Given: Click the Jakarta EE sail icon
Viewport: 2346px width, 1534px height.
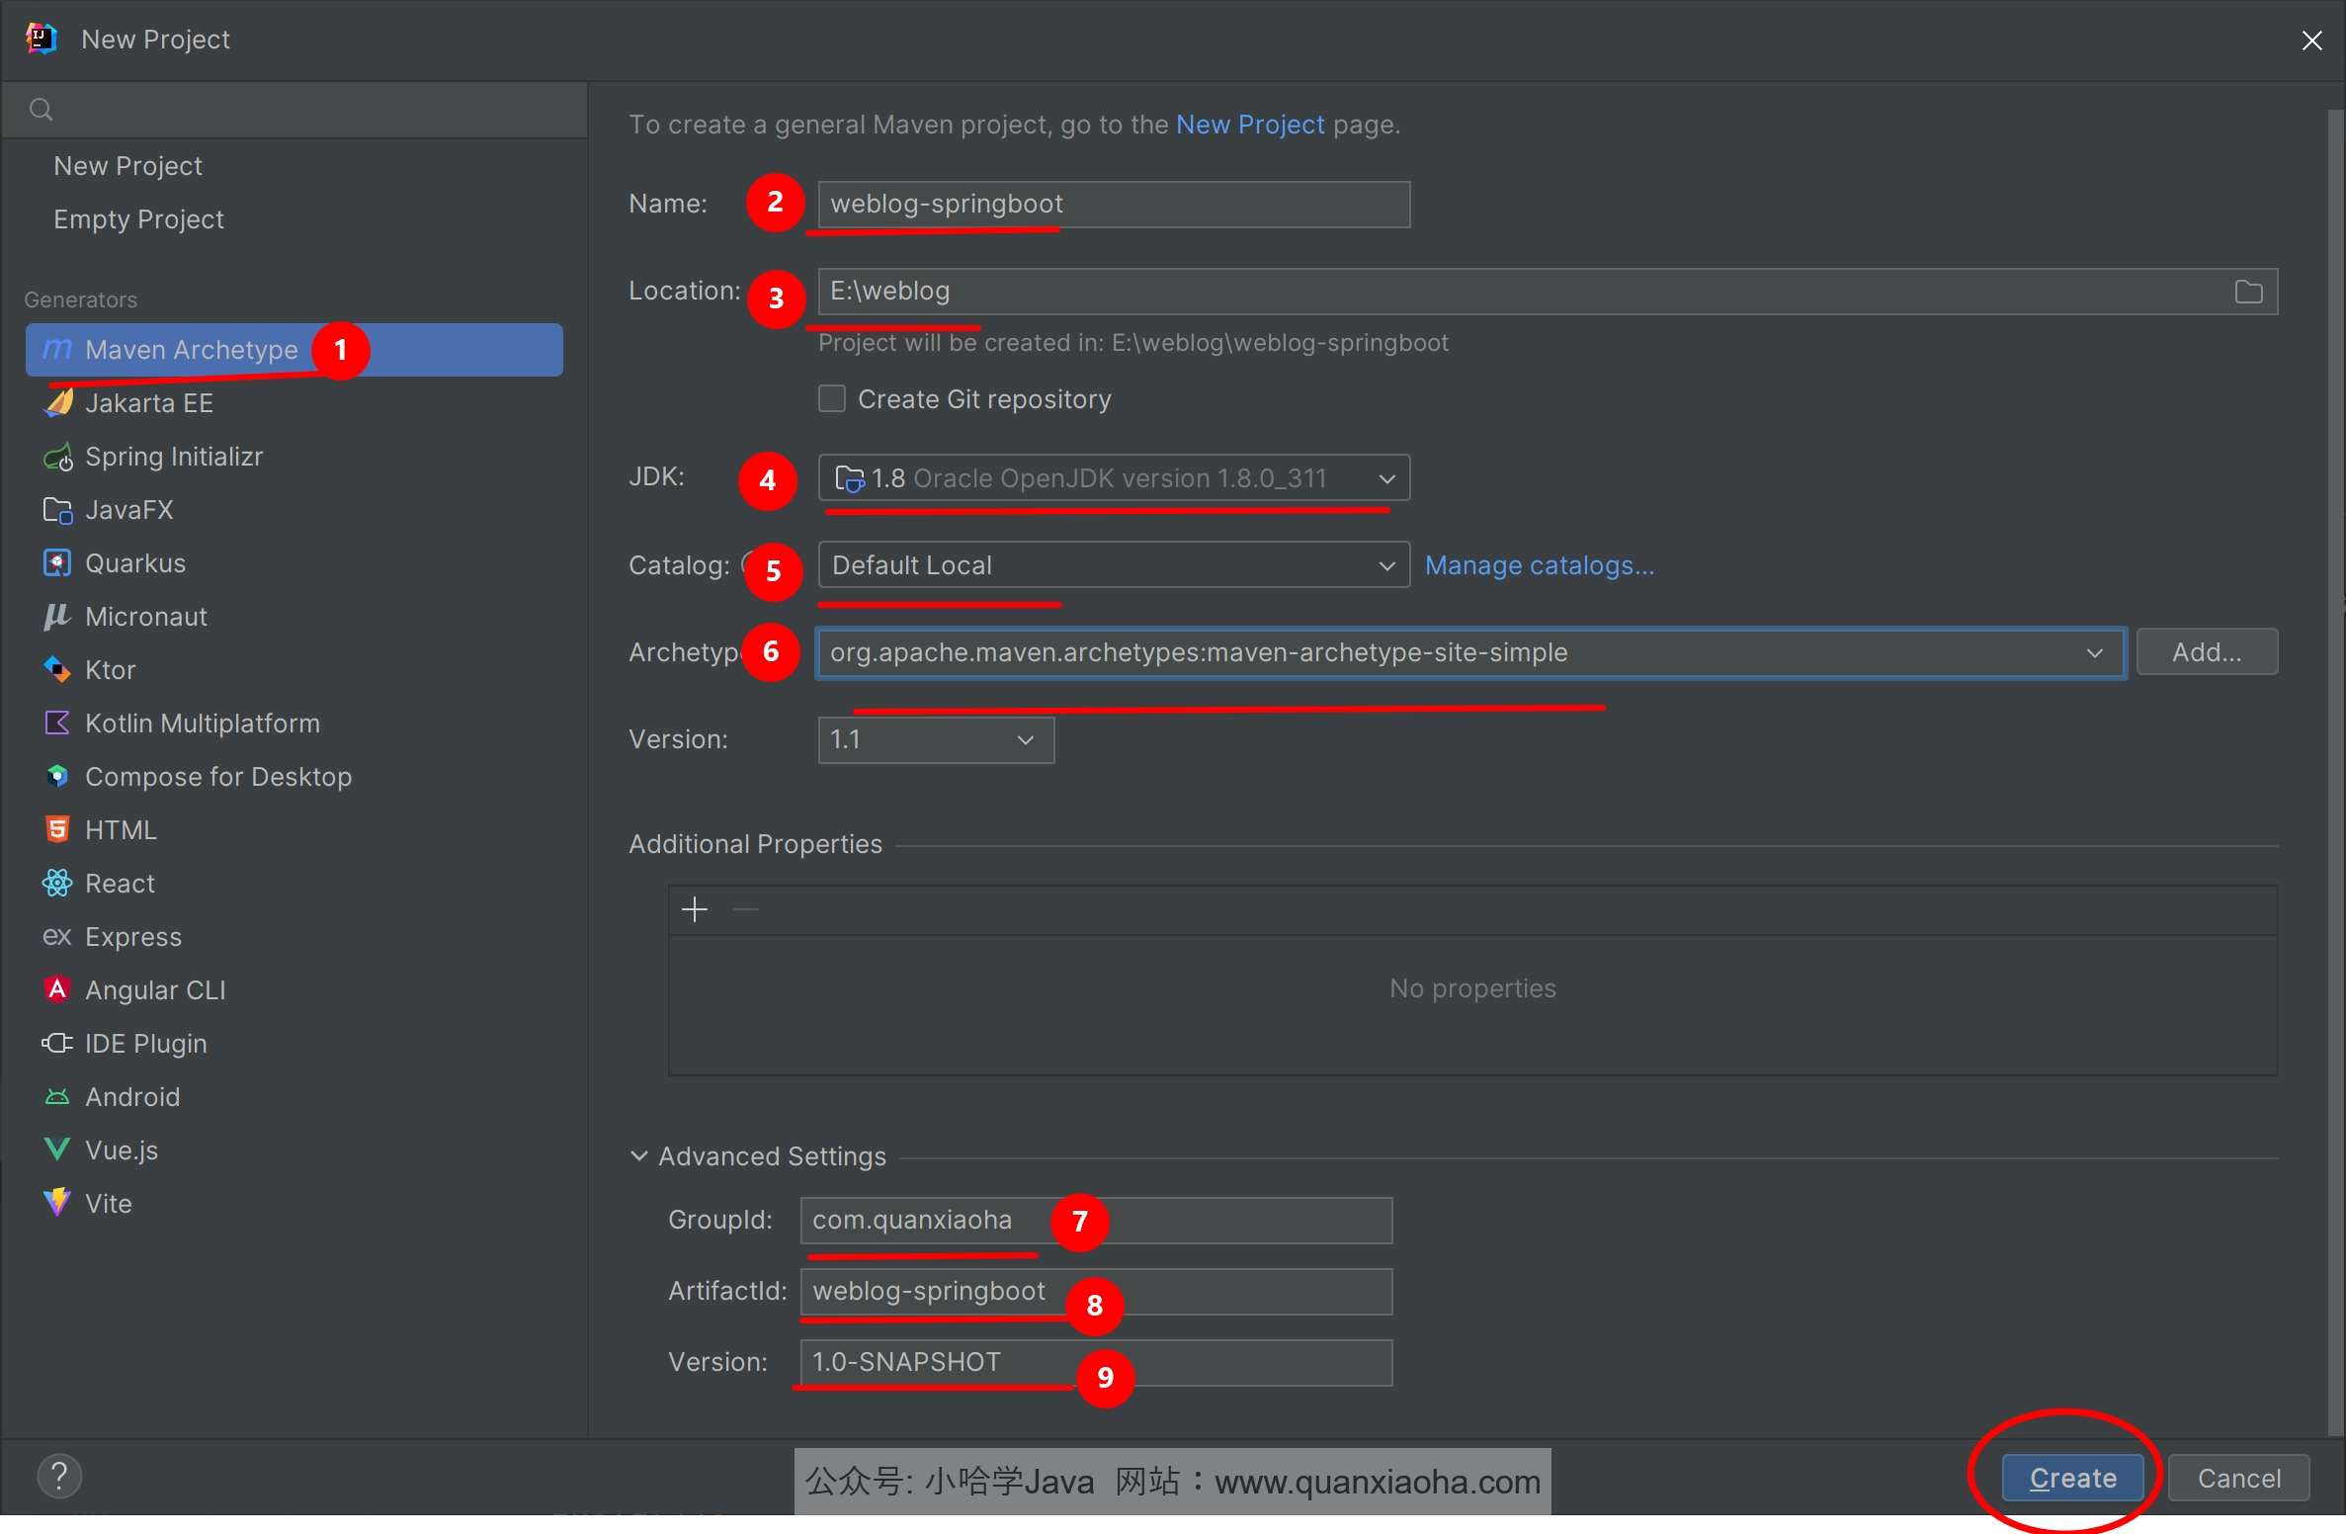Looking at the screenshot, I should click(x=58, y=402).
